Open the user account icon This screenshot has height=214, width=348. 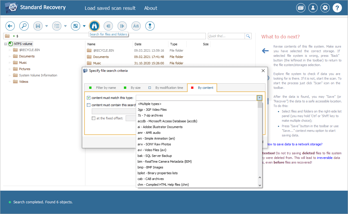coord(313,8)
